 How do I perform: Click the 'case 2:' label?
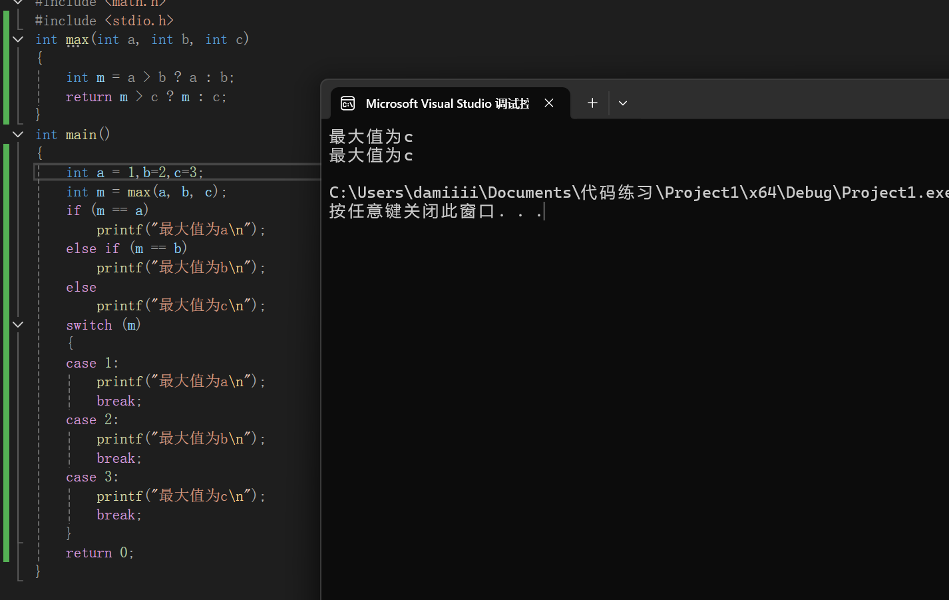coord(92,420)
